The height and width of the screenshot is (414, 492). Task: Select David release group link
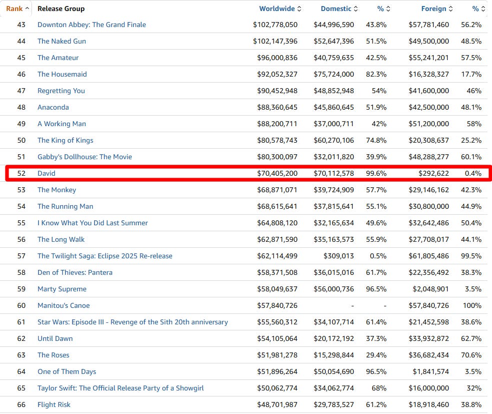tap(46, 173)
